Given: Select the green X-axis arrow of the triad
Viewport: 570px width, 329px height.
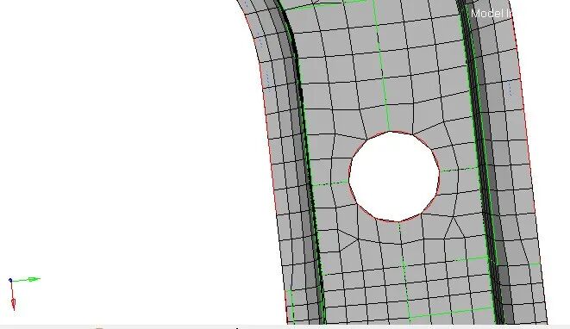Looking at the screenshot, I should coord(26,280).
